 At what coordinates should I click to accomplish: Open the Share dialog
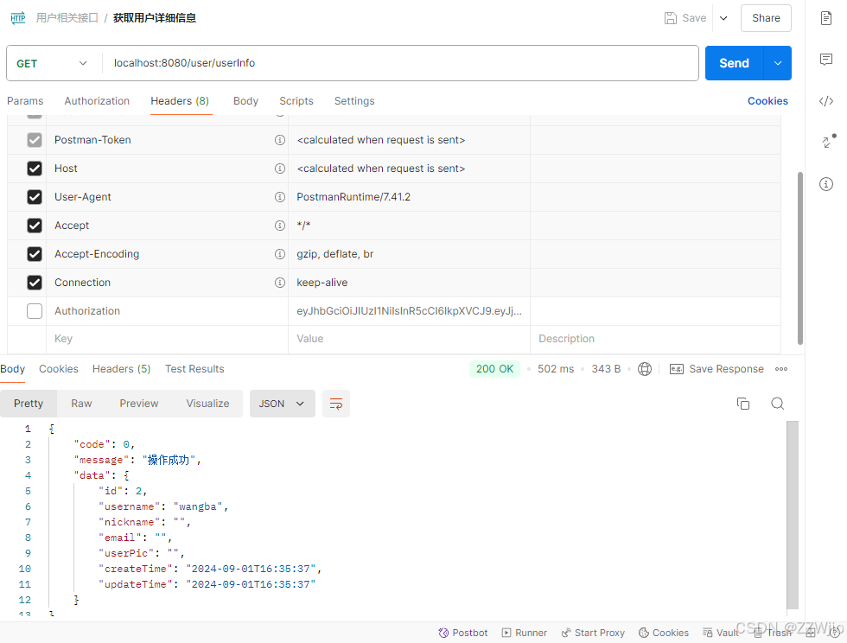766,17
